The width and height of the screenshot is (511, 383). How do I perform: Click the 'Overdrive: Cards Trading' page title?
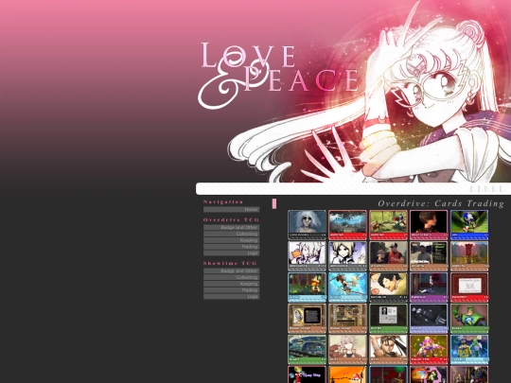click(x=441, y=203)
